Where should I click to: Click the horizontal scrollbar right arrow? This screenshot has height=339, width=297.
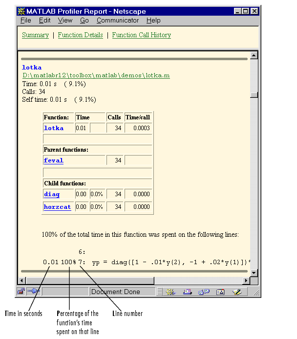click(246, 281)
